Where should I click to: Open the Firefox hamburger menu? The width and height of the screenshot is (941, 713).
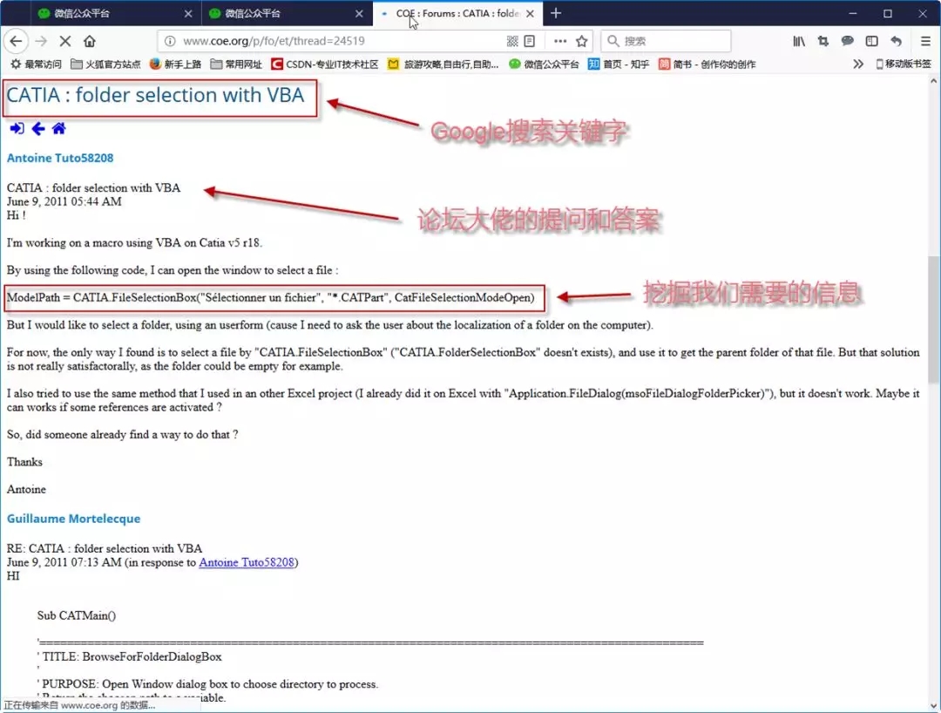925,41
